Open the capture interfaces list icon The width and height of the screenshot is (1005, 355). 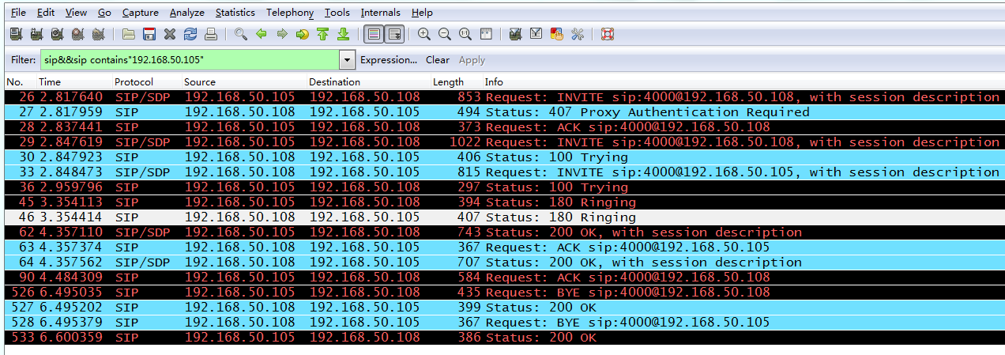click(x=16, y=34)
